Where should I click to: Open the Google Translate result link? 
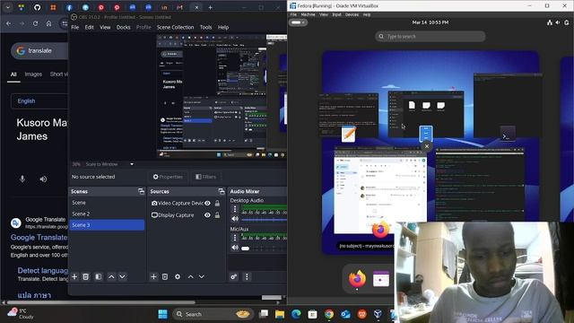click(39, 237)
